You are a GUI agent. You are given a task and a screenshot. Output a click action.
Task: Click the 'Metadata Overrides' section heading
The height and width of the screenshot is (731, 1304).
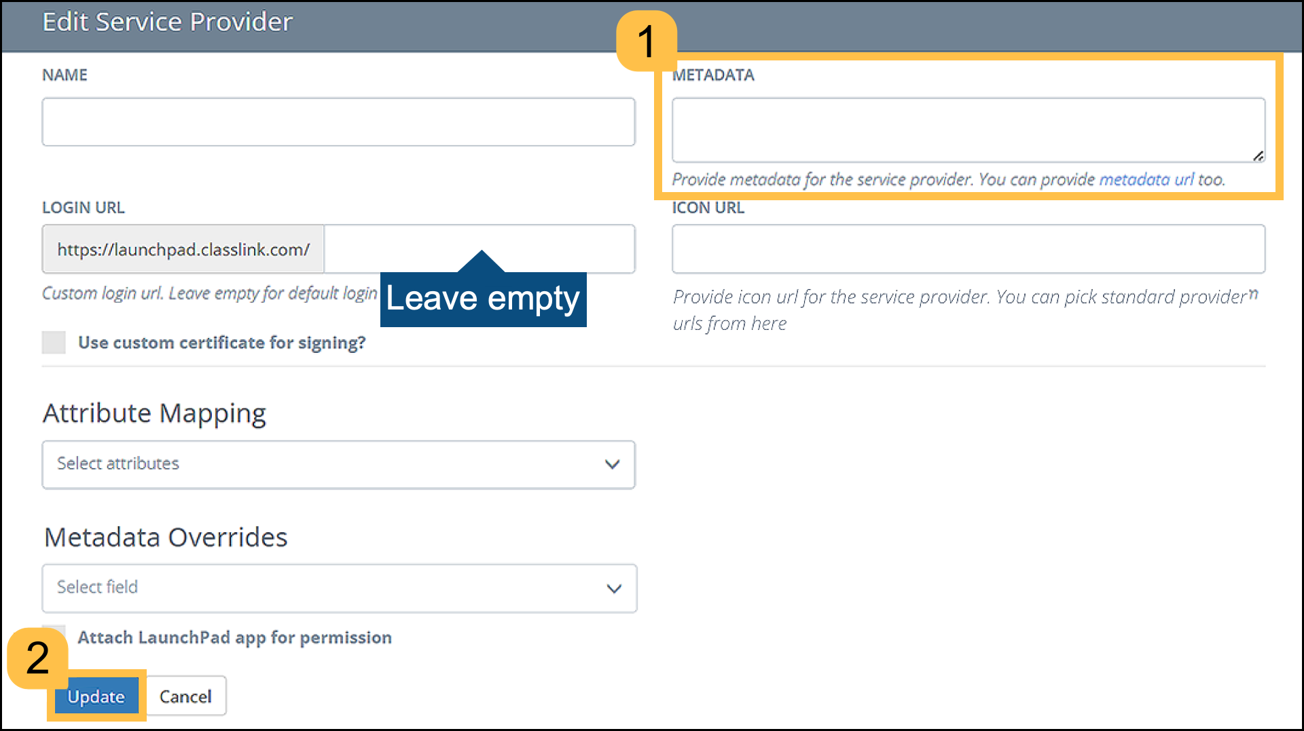tap(165, 537)
